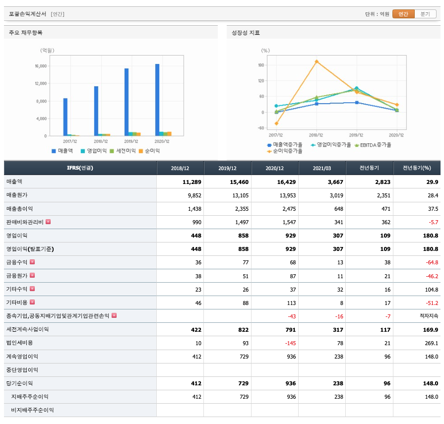Click the 2019/12 column header
The height and width of the screenshot is (424, 444).
[227, 168]
